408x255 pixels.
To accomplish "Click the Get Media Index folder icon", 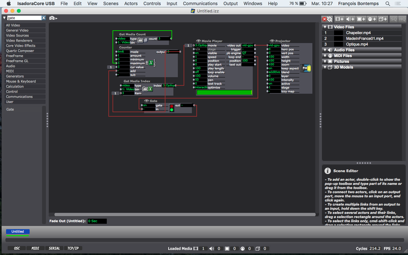I will click(x=145, y=89).
